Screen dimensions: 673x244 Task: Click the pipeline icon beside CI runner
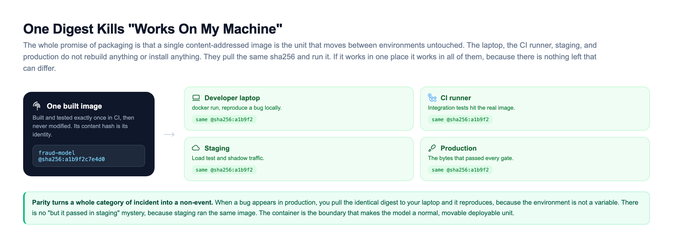432,98
